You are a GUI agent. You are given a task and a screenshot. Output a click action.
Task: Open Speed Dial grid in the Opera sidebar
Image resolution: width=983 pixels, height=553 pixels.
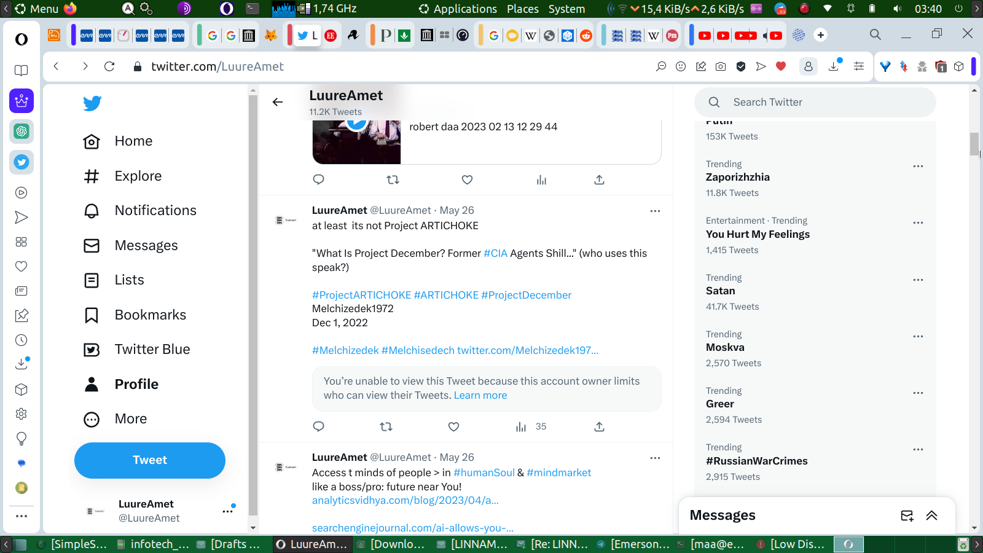pyautogui.click(x=22, y=242)
